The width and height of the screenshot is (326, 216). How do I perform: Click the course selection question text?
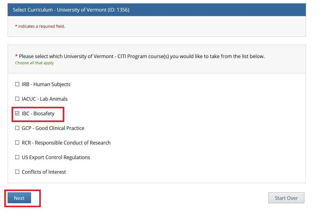point(142,56)
